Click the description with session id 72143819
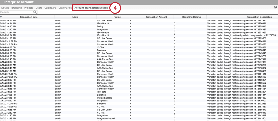This screenshot has width=278, height=121. 237,115
